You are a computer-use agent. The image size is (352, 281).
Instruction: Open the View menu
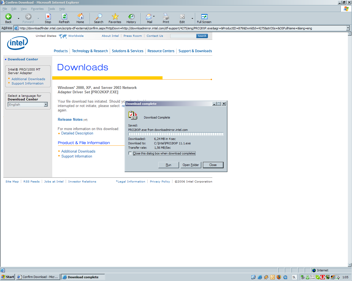pyautogui.click(x=24, y=9)
